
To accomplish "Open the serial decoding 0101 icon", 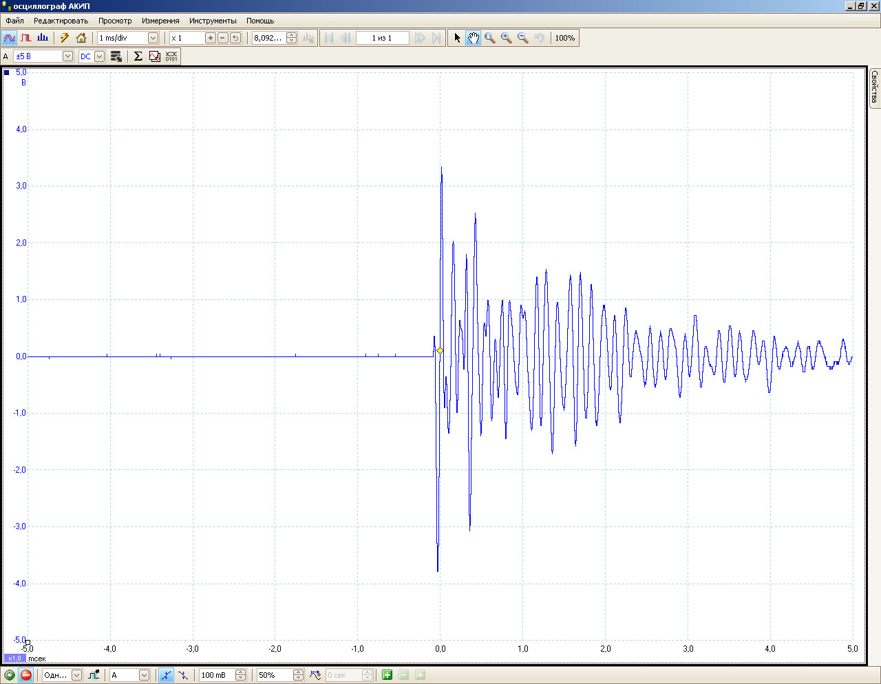I will [171, 56].
